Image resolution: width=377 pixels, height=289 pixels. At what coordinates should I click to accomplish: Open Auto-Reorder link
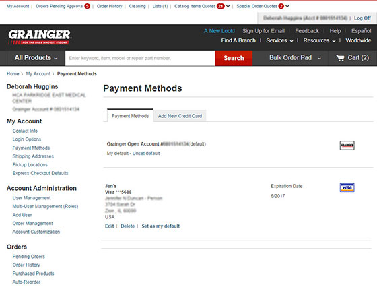pos(26,282)
